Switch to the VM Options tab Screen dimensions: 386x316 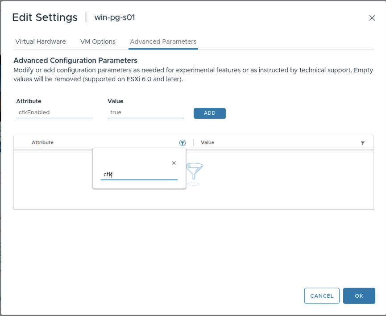coord(98,42)
